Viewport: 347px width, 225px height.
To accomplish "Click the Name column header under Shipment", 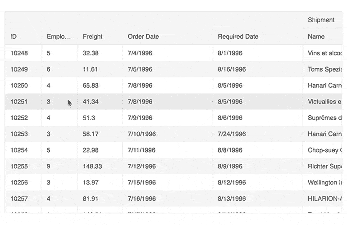I will [316, 36].
